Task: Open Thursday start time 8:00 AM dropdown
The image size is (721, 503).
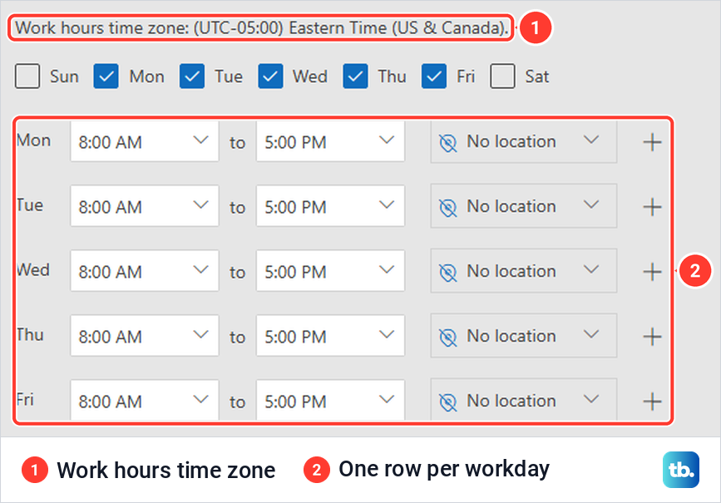Action: click(145, 336)
